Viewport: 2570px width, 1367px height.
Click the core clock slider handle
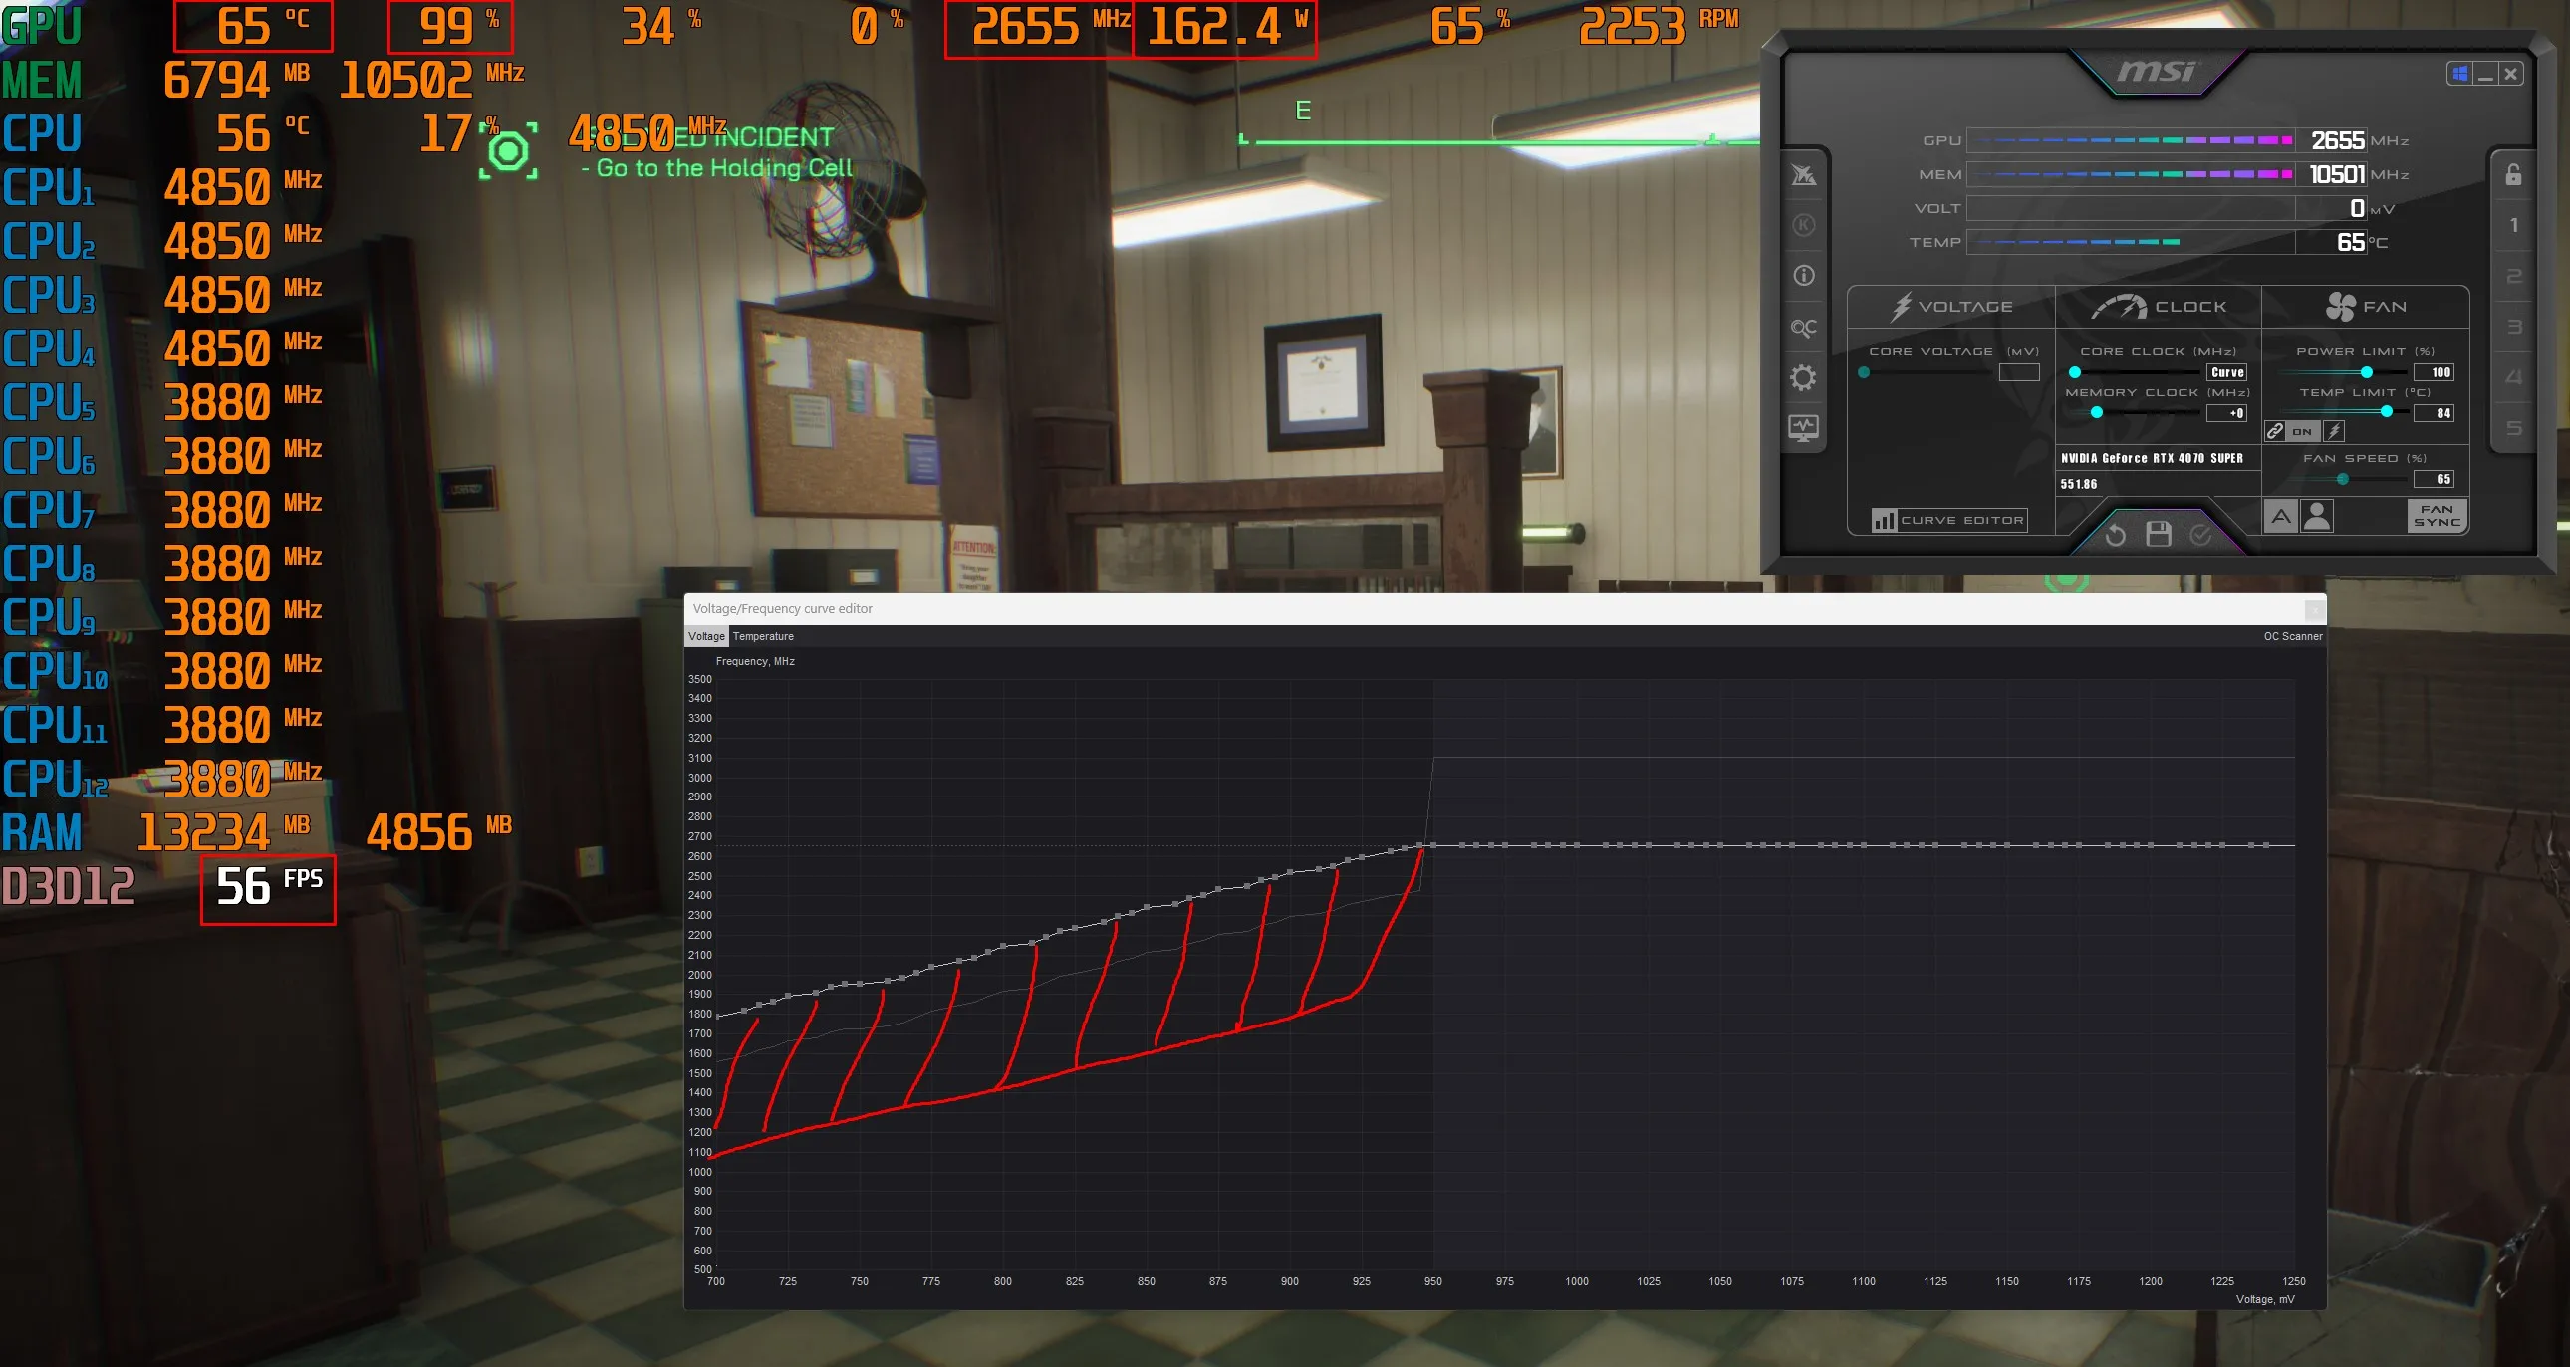(2074, 373)
